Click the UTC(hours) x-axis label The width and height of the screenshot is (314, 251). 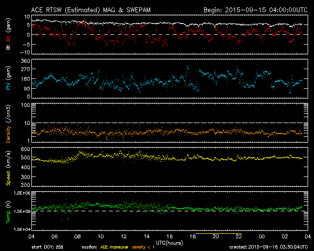click(168, 243)
